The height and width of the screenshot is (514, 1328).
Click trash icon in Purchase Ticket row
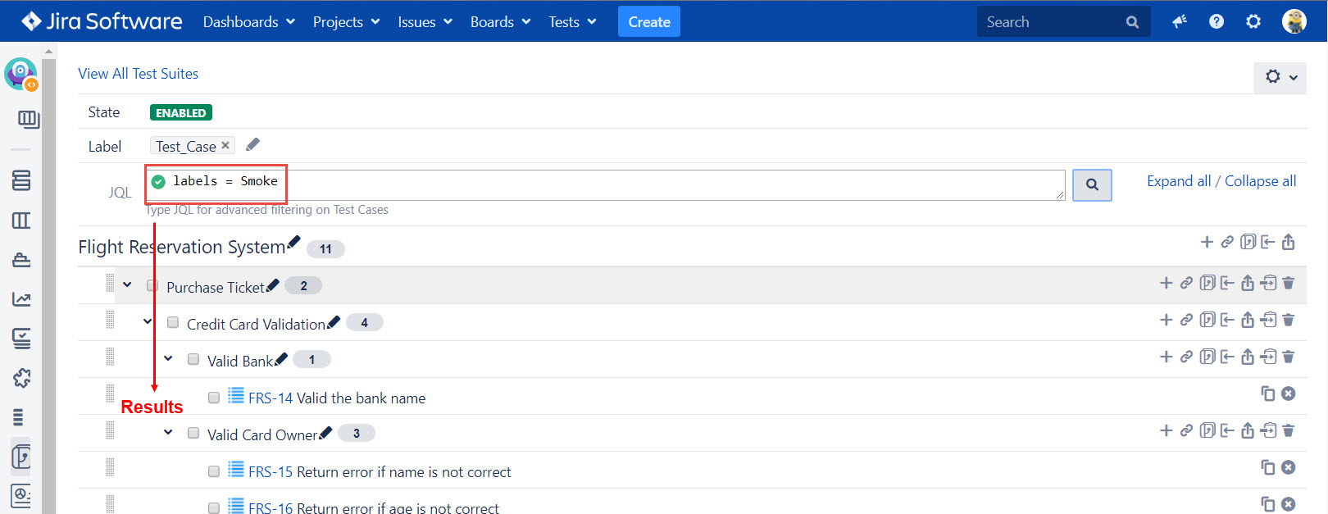[1288, 284]
